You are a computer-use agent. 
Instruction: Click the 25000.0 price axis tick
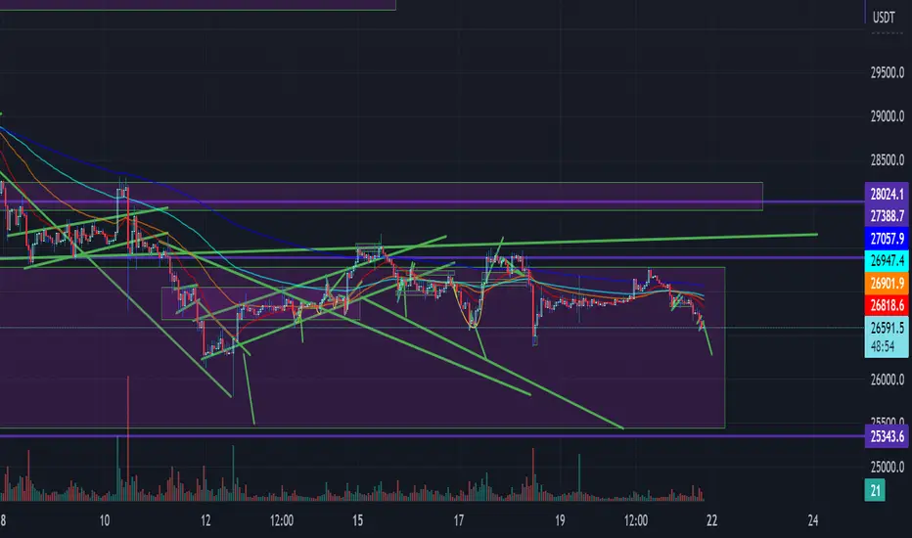coord(887,467)
